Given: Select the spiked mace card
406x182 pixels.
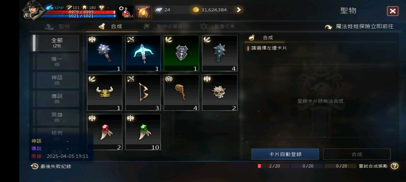Looking at the screenshot, I should click(x=105, y=53).
